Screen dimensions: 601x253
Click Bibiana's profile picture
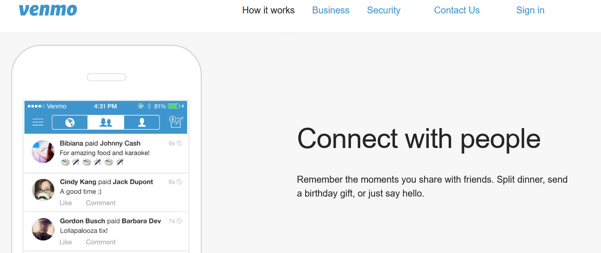43,151
